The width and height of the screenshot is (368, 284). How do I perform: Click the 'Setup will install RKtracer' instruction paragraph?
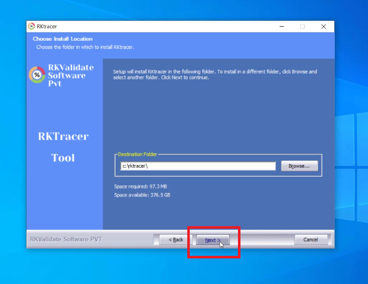tap(215, 74)
